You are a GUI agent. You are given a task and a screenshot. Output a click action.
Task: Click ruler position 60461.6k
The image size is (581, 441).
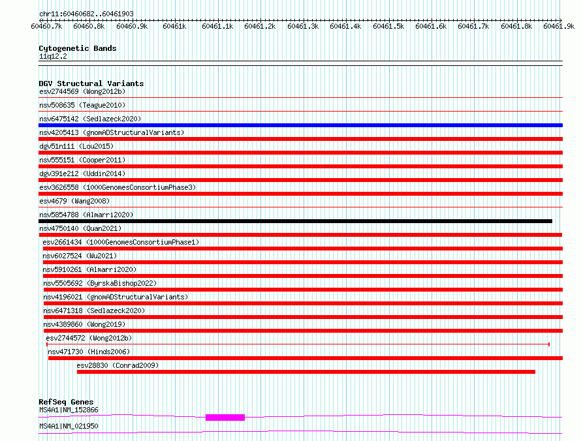point(431,26)
